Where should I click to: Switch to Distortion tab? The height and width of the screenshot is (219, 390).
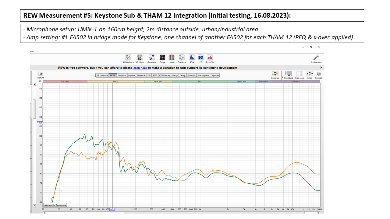(122, 75)
